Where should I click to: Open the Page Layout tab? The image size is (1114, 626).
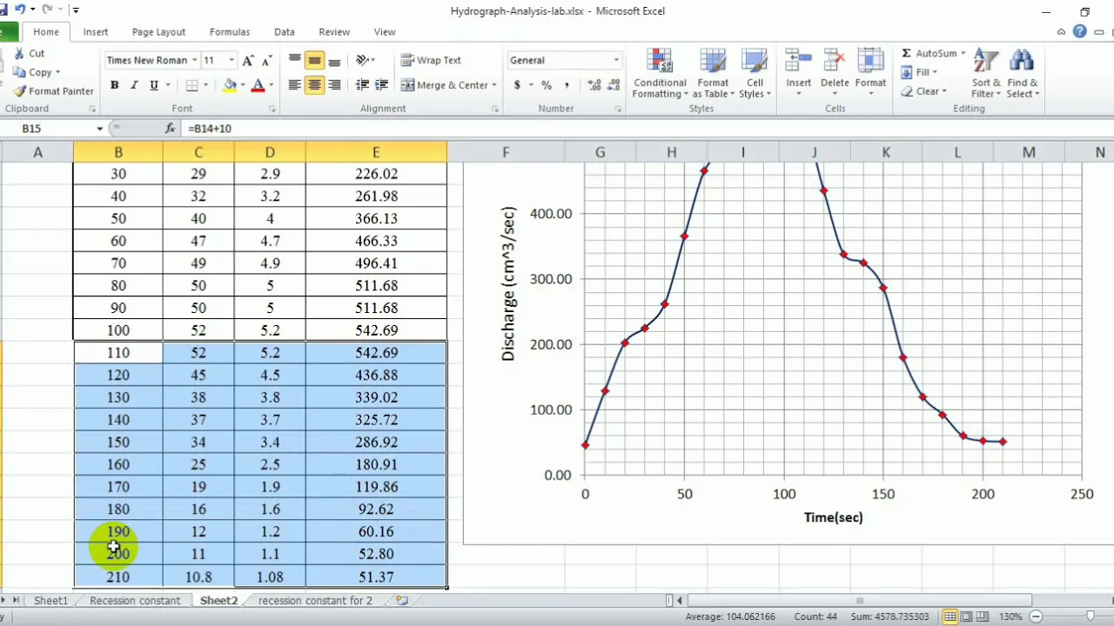pos(158,31)
